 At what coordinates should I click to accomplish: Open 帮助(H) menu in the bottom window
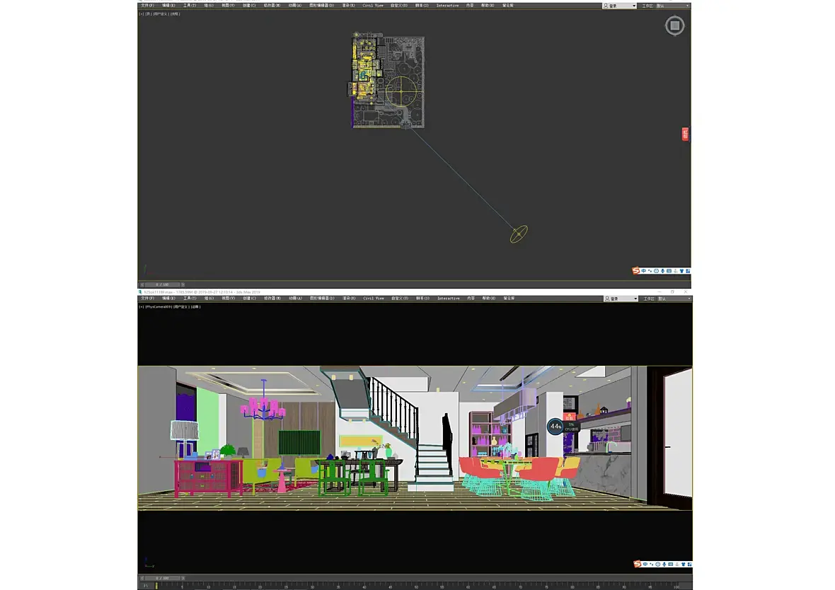pyautogui.click(x=488, y=299)
